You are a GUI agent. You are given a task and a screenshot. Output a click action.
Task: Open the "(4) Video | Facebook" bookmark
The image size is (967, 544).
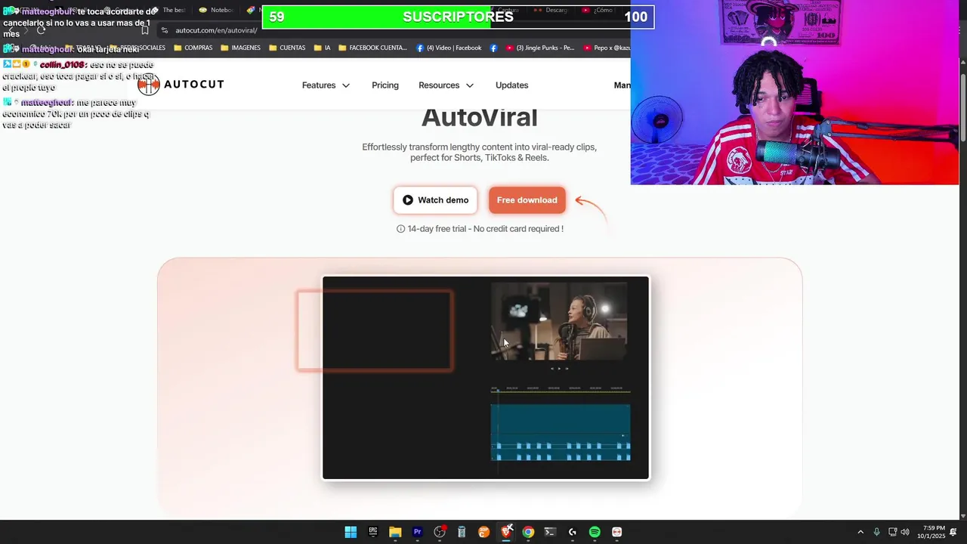click(449, 48)
